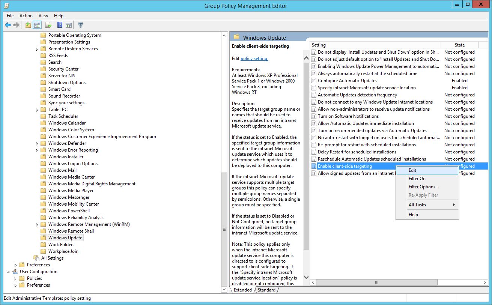This screenshot has width=492, height=305.
Task: Click the folder icon next to Work Folders
Action: click(x=43, y=245)
